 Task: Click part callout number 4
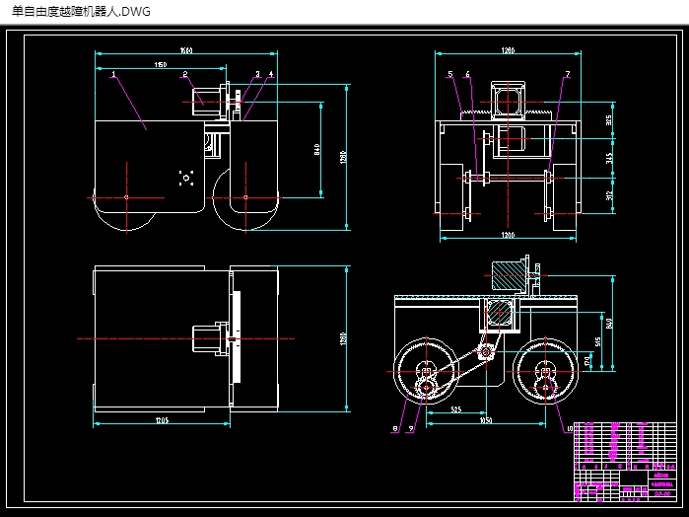coord(271,74)
